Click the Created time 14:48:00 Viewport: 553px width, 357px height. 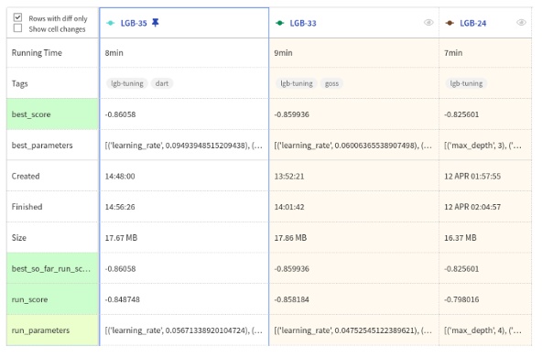[x=120, y=176]
